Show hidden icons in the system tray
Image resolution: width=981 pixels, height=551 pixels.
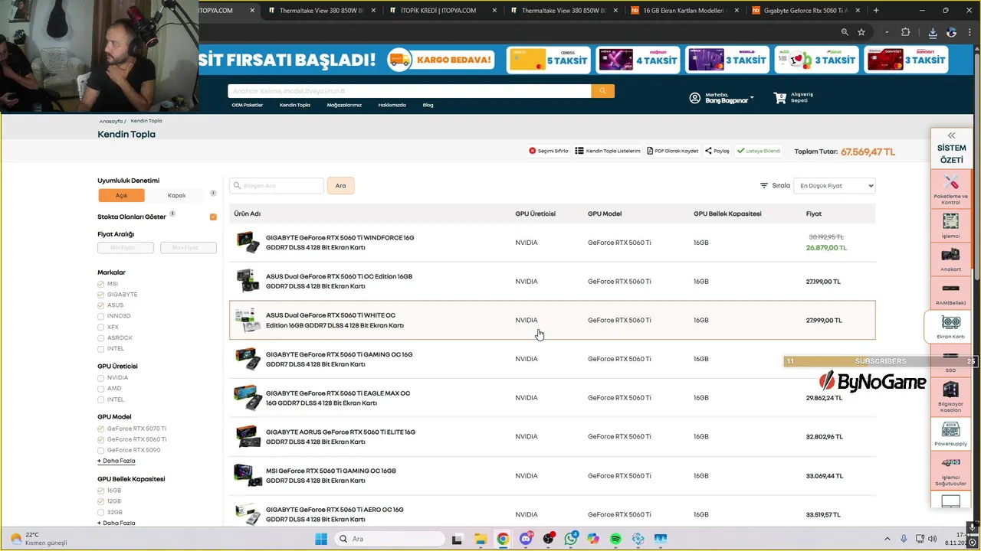(x=887, y=539)
